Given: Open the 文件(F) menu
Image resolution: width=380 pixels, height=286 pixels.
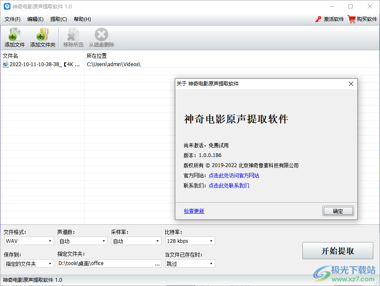Looking at the screenshot, I should pyautogui.click(x=13, y=19).
